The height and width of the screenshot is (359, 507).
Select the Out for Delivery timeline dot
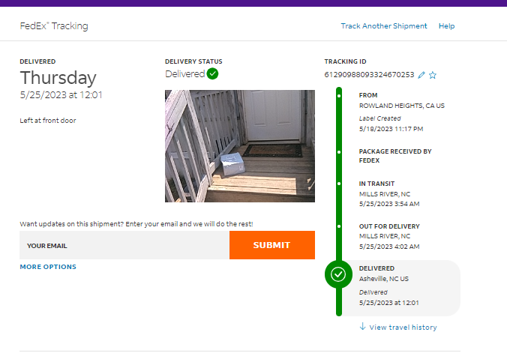click(x=339, y=226)
